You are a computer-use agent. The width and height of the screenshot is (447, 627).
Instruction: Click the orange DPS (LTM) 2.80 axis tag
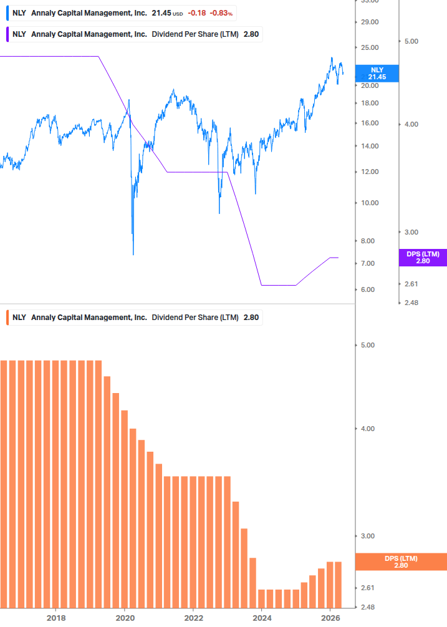tap(401, 562)
